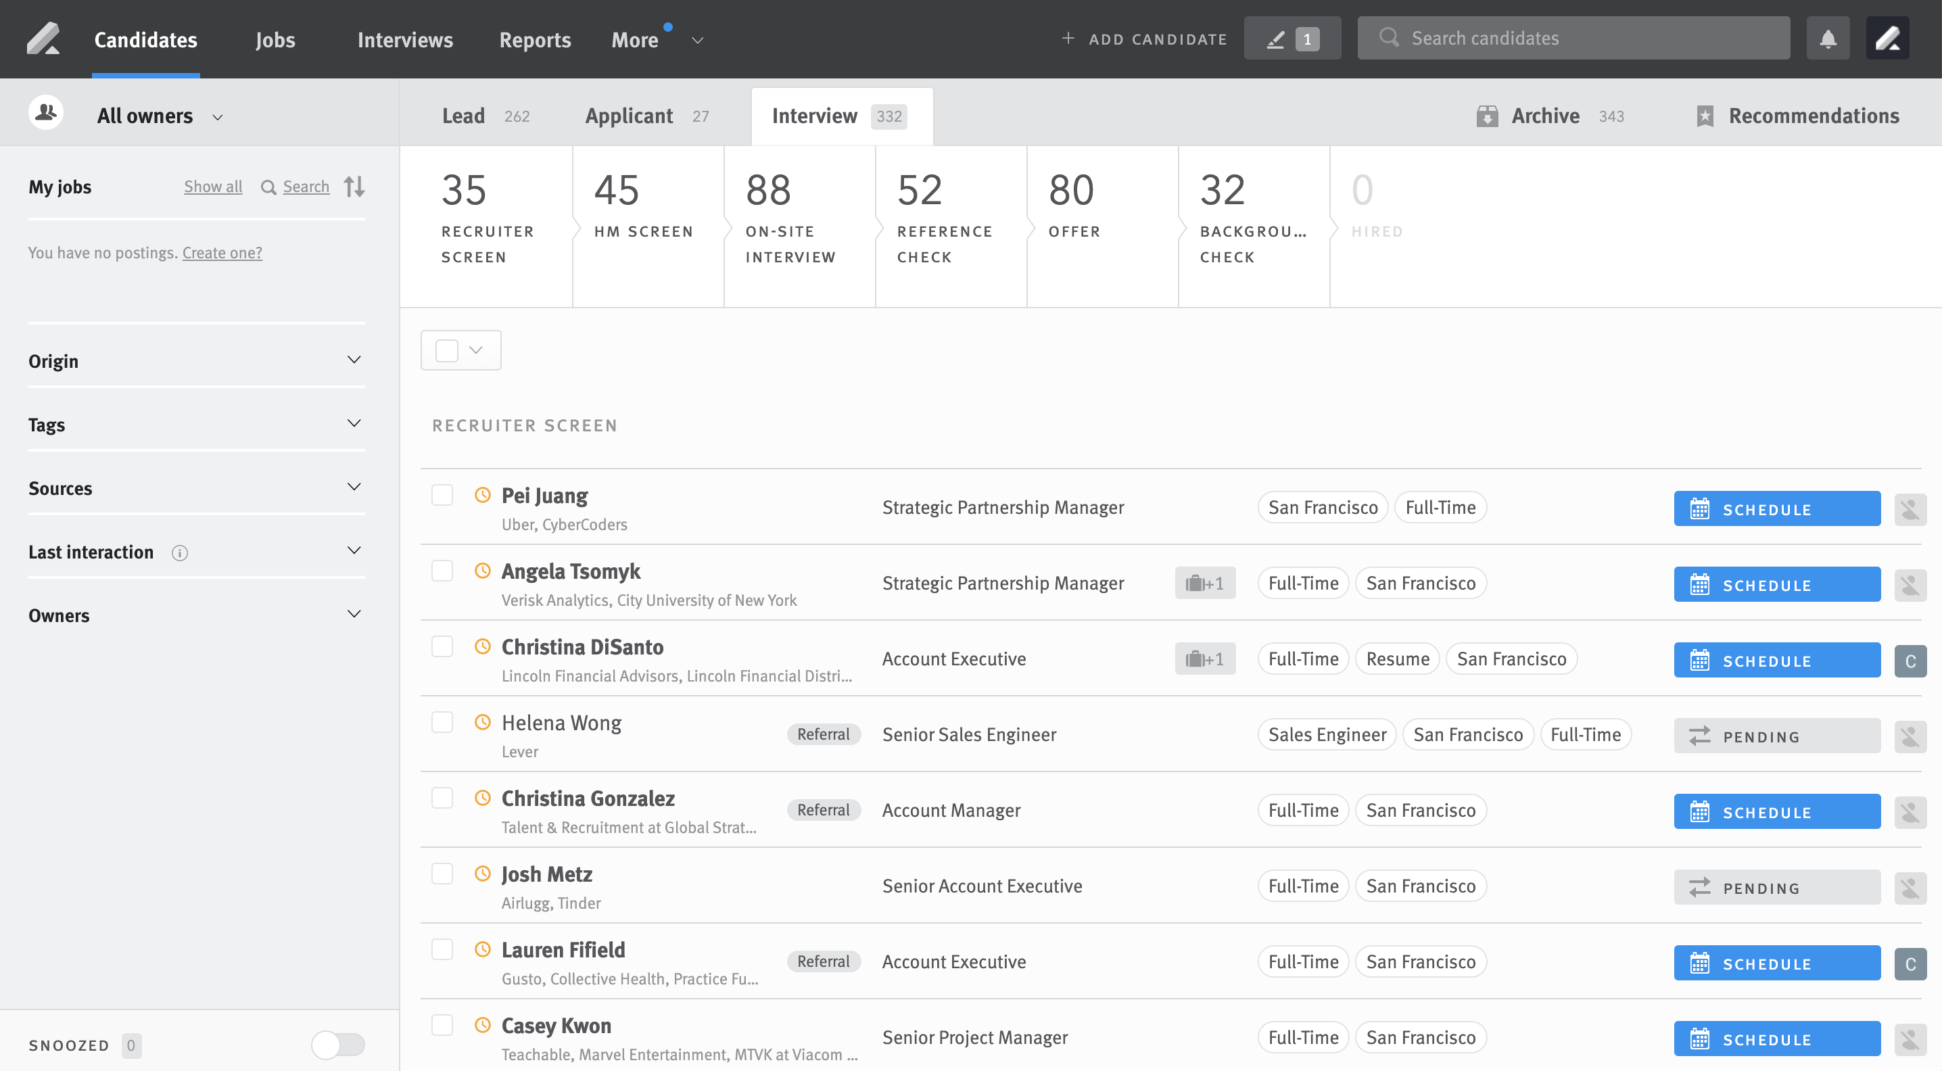Screen dimensions: 1942x1071
Task: Open the More menu chevron
Action: tap(696, 40)
